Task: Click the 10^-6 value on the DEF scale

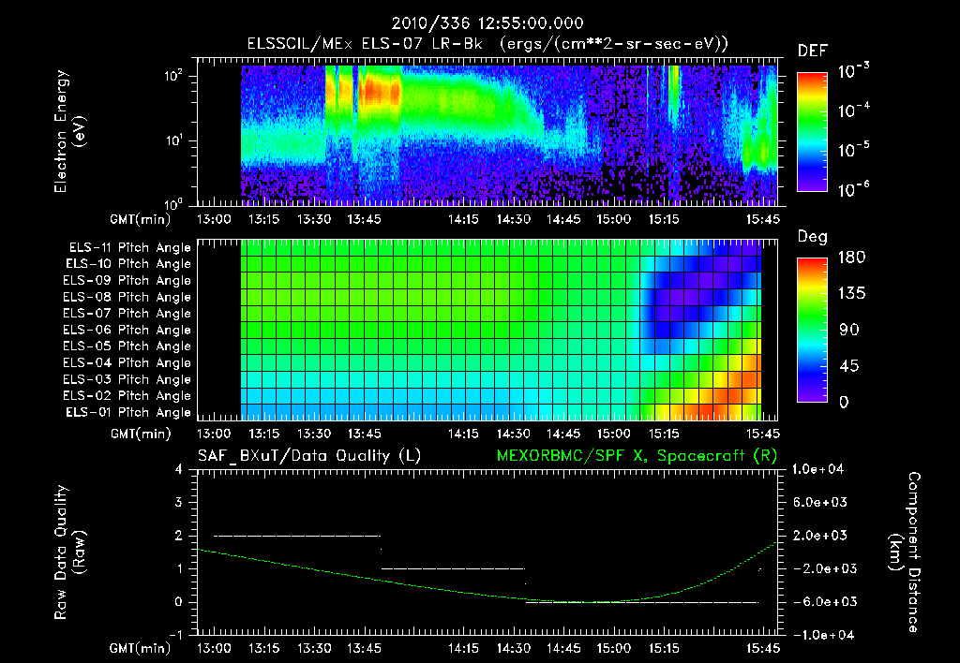Action: tap(853, 189)
